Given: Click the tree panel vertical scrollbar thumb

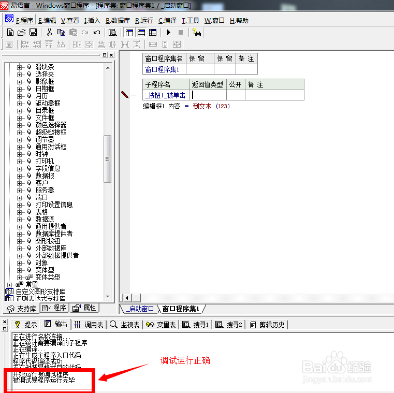Looking at the screenshot, I should coord(107,159).
